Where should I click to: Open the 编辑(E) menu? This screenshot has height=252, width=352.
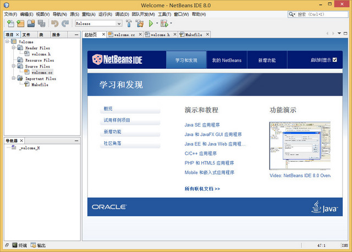coord(26,14)
